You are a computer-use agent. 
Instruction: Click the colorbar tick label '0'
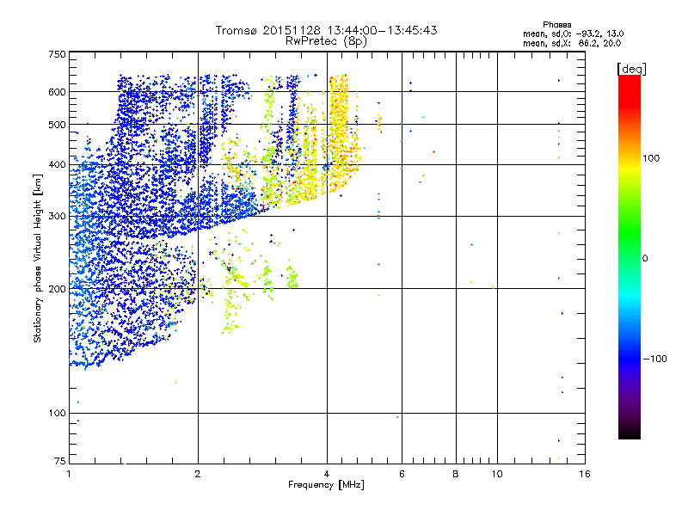[645, 259]
